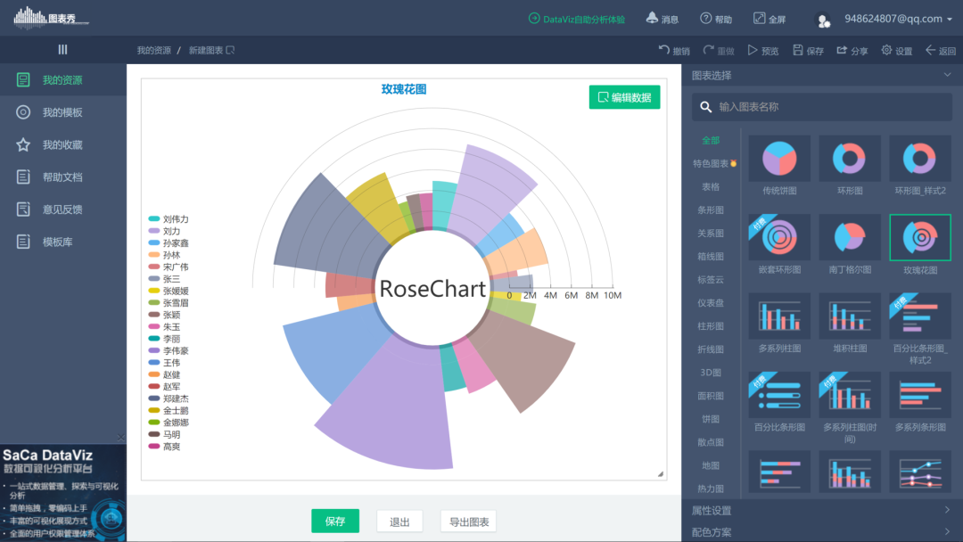Screen dimensions: 963x542
Task: Toggle 全屏 fullscreen mode
Action: point(770,19)
